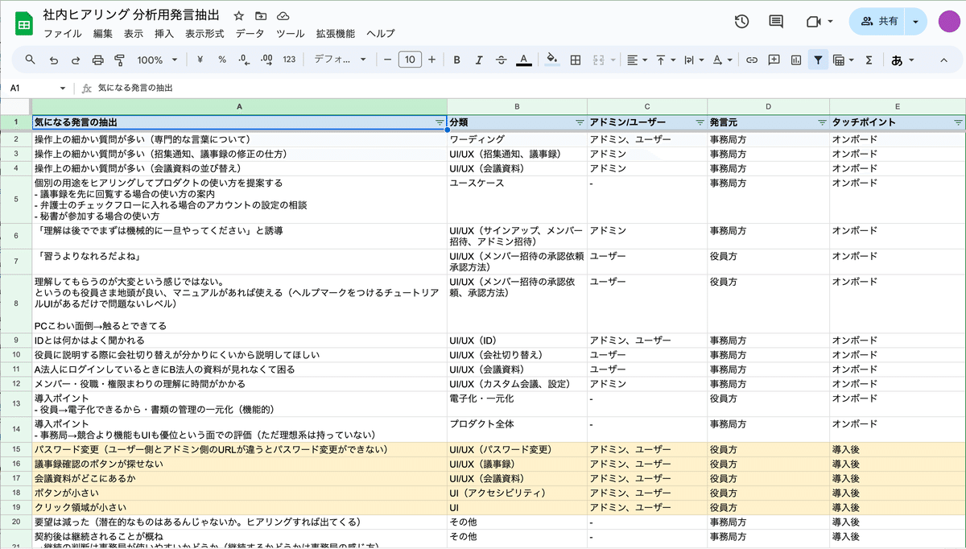The height and width of the screenshot is (549, 966).
Task: Collapse the toolbar with the up chevron
Action: (x=944, y=60)
